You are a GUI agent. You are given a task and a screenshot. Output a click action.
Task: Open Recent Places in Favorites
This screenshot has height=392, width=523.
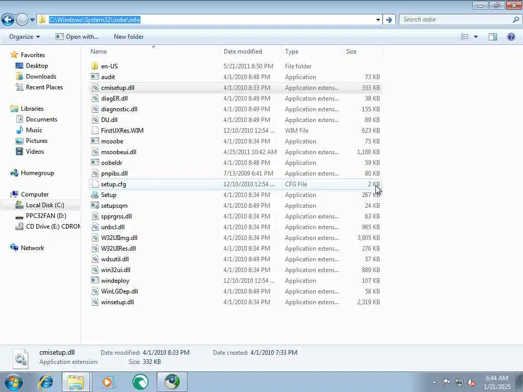tap(44, 87)
